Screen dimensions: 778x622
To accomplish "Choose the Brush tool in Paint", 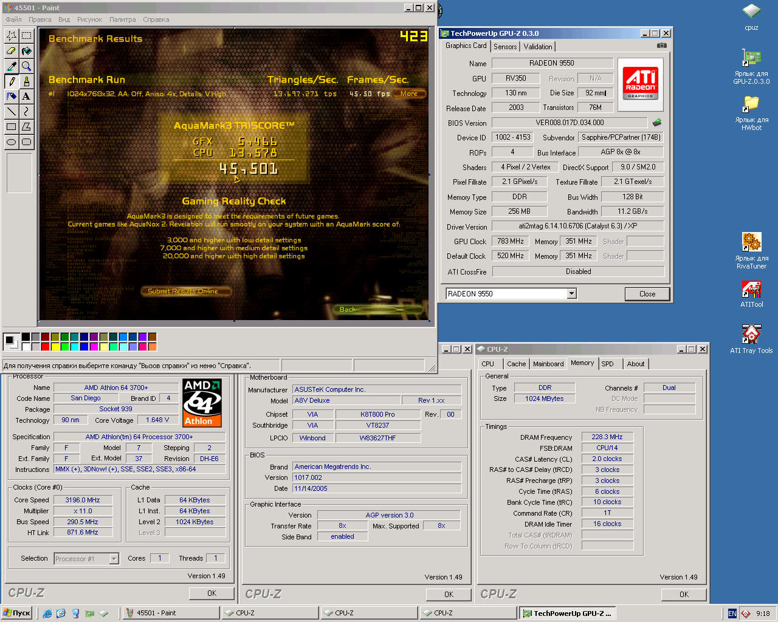I will point(26,81).
